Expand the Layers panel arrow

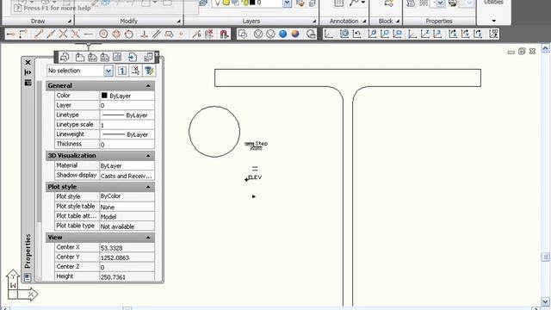(314, 22)
